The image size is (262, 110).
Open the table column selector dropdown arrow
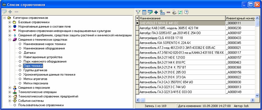137,18
